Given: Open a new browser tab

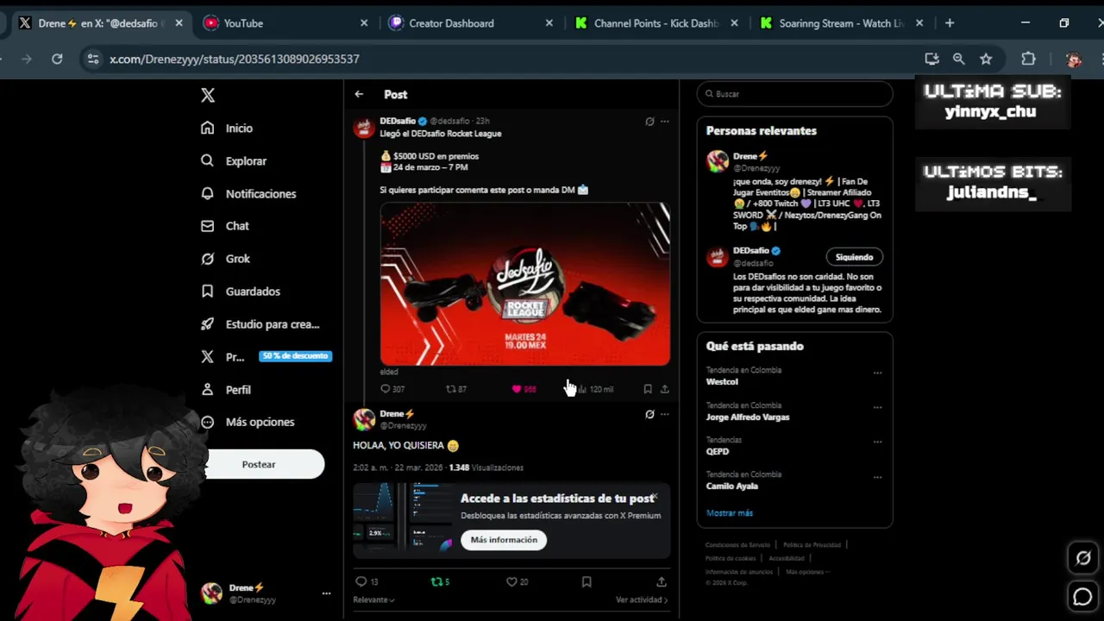Looking at the screenshot, I should pyautogui.click(x=950, y=23).
